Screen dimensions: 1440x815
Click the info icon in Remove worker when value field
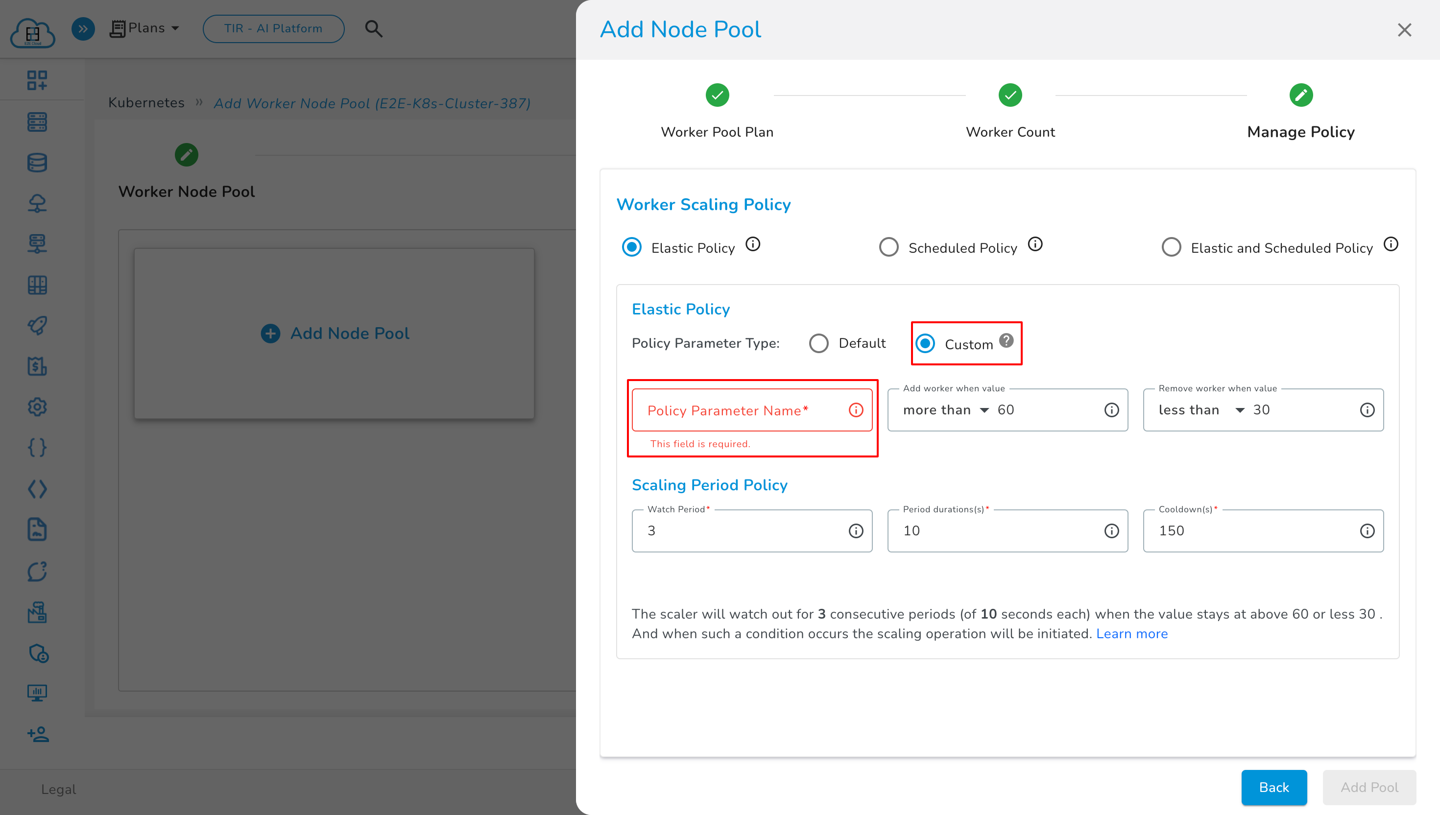click(x=1367, y=410)
